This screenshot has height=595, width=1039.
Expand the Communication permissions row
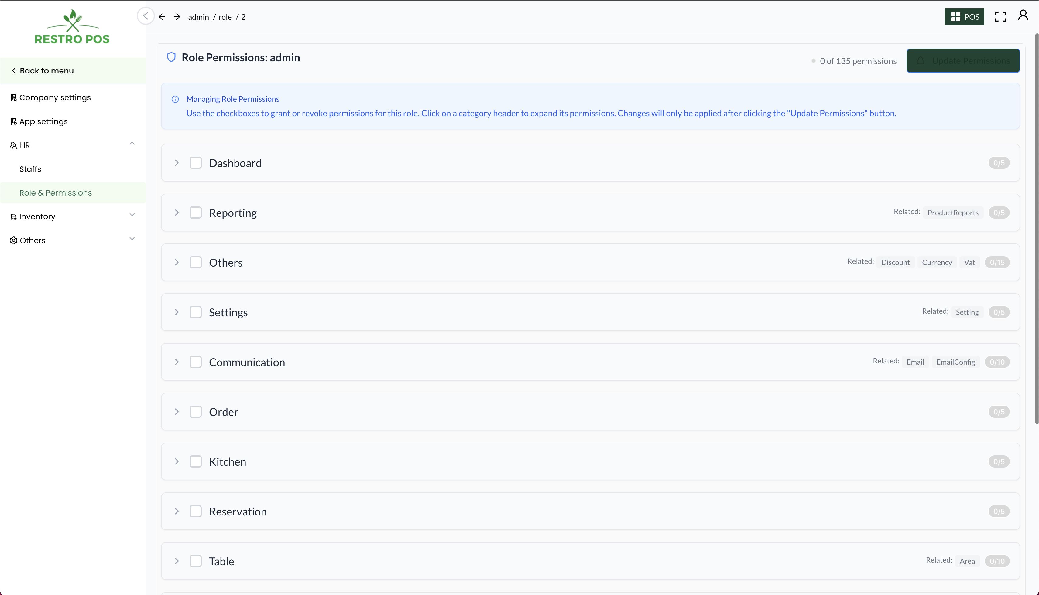[x=177, y=362]
